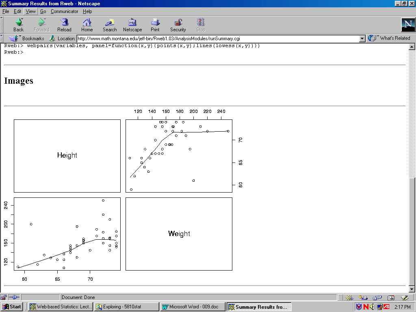This screenshot has height=312, width=416.
Task: Click the Netscape N logo throbber
Action: (x=407, y=25)
